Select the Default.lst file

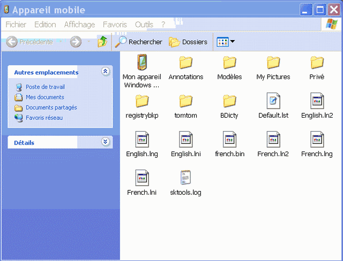273,101
